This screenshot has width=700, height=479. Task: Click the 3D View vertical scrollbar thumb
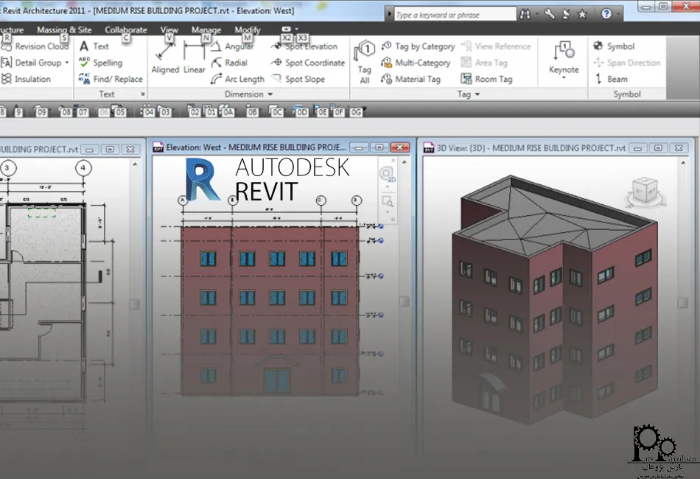click(682, 303)
